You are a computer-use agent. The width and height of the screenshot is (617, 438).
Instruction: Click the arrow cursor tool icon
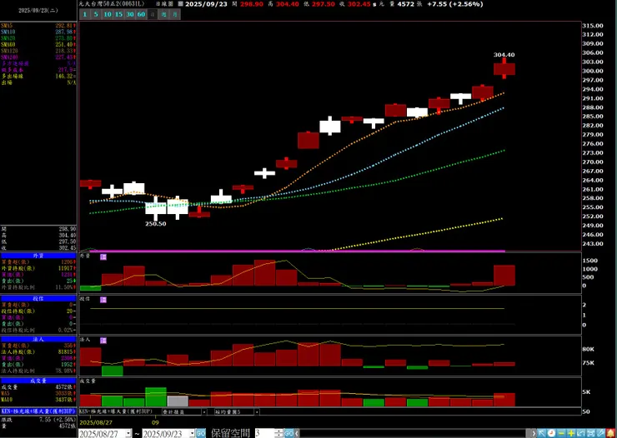(x=542, y=433)
